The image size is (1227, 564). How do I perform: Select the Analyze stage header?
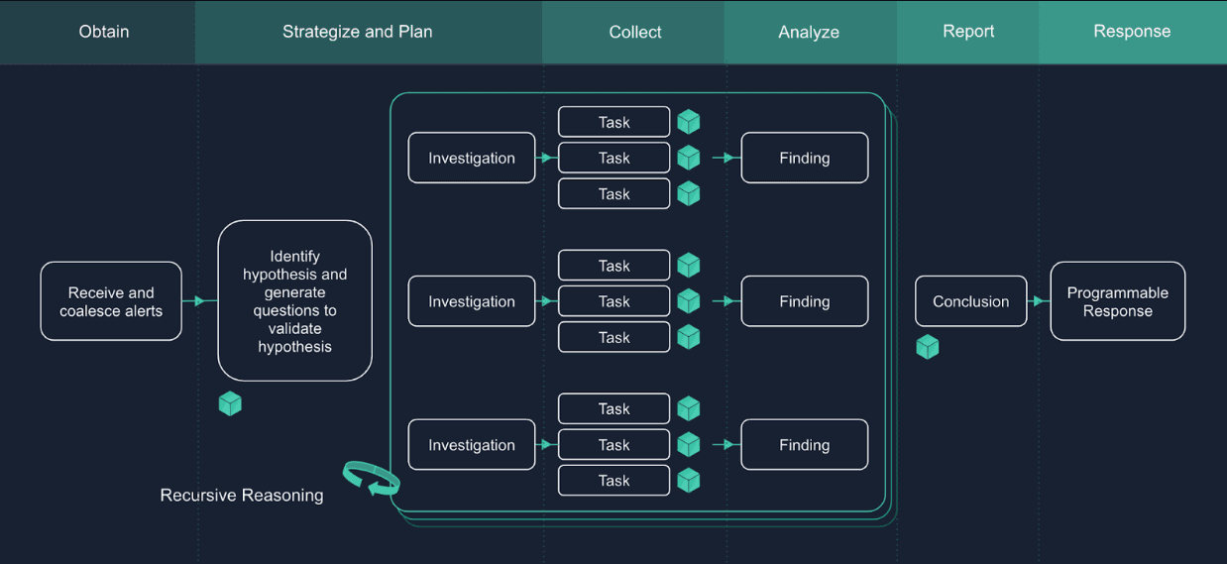[x=811, y=32]
